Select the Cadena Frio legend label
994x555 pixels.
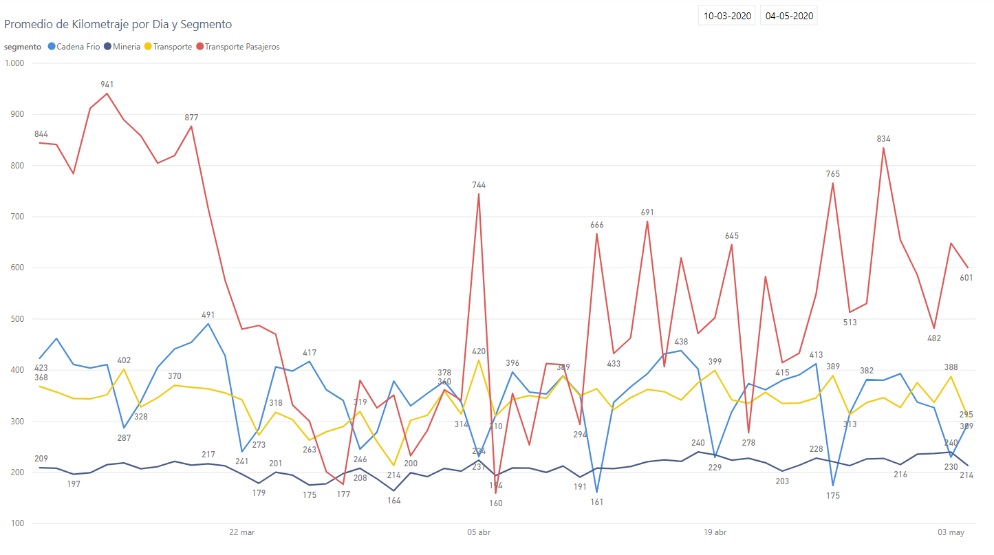(78, 47)
